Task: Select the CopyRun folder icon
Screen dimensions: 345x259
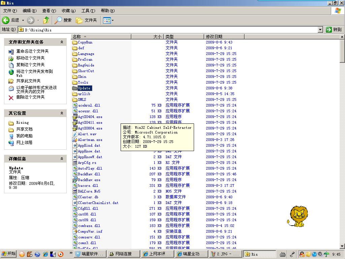Action: click(x=75, y=42)
